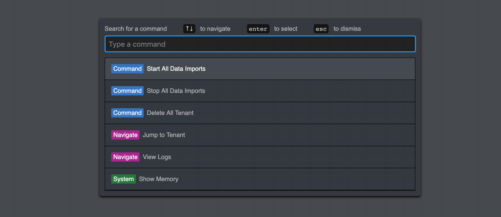Click the "to dismiss" hint text
The image size is (501, 217).
coord(347,29)
